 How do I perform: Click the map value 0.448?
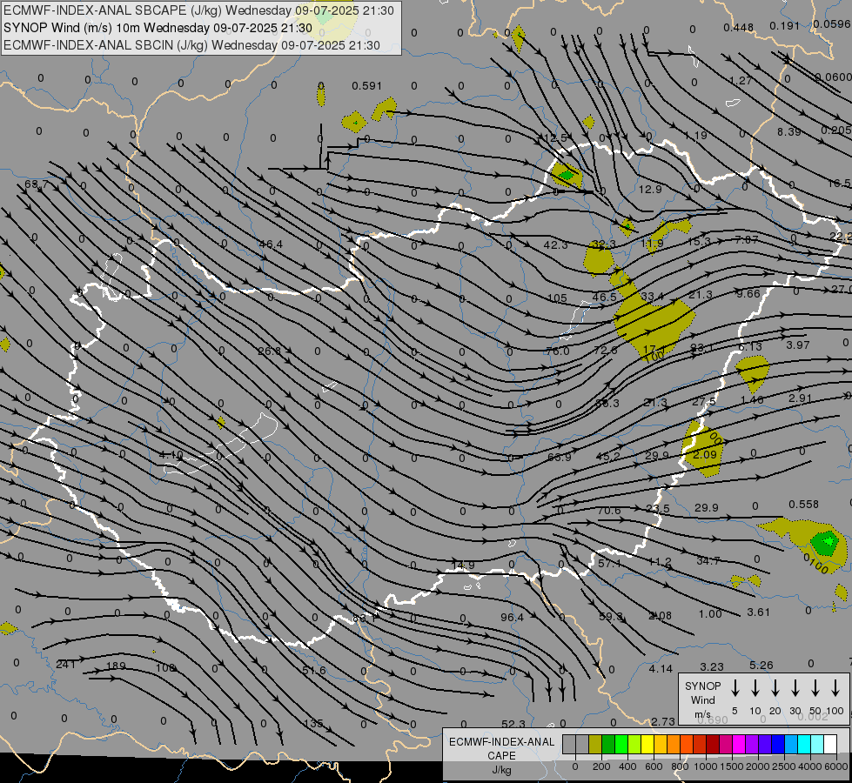click(x=739, y=27)
